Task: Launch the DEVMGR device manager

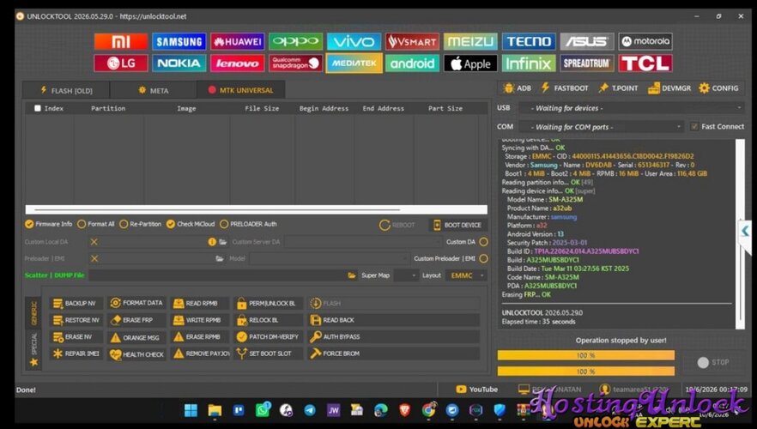Action: (669, 88)
